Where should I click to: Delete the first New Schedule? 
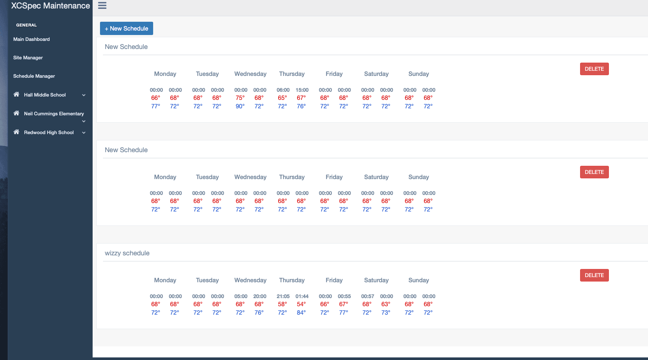[x=594, y=69]
